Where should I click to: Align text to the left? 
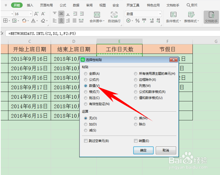[x=54, y=21]
